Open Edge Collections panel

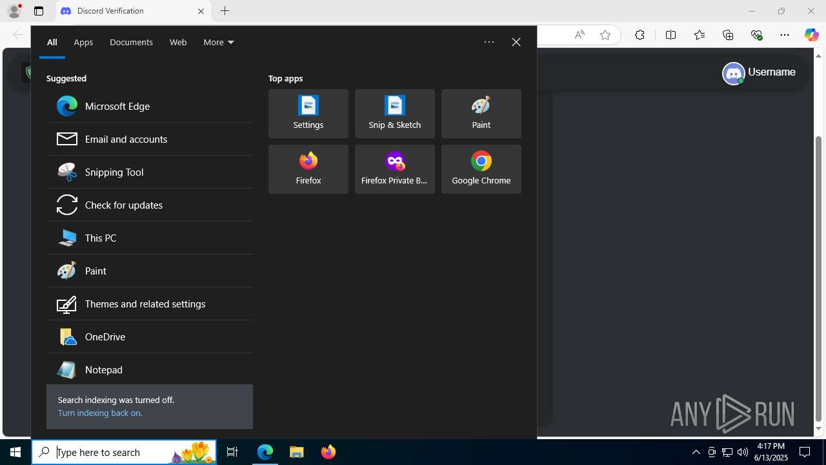click(x=728, y=35)
